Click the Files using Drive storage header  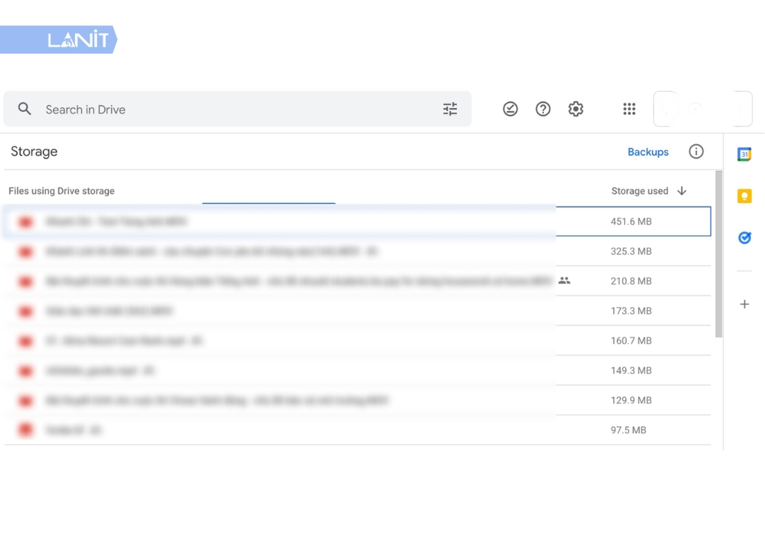[x=61, y=191]
